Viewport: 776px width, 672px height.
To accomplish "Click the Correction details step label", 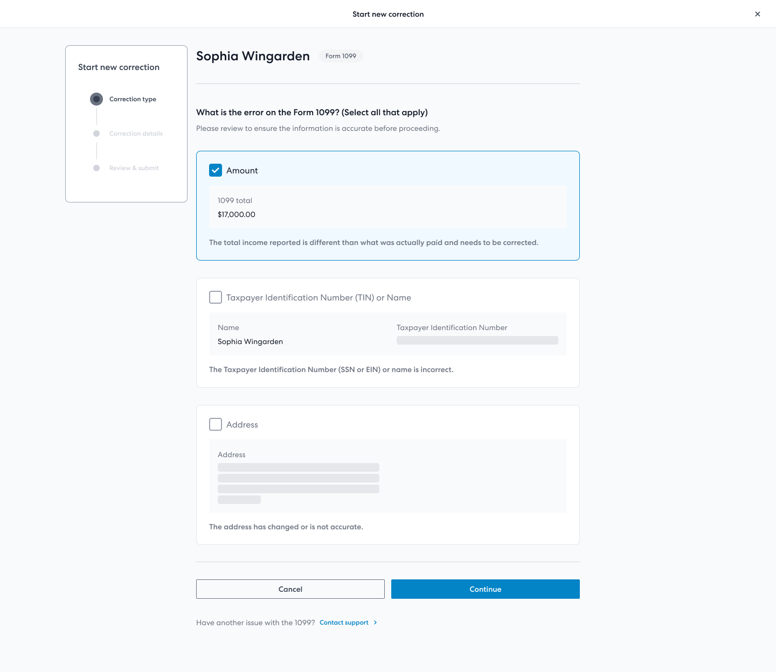I will click(x=136, y=134).
